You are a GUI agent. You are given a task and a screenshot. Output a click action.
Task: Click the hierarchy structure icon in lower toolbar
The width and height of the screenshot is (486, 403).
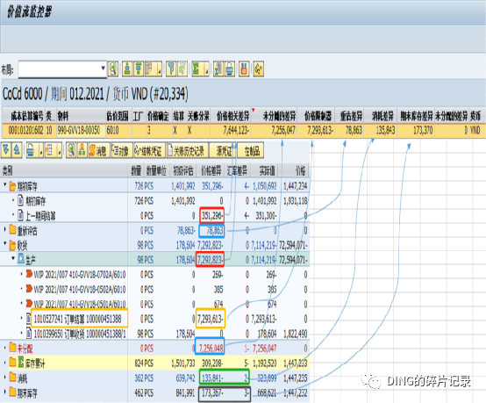(x=82, y=150)
